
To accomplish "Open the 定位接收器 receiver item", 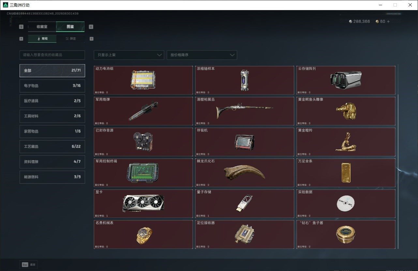I will [245, 235].
